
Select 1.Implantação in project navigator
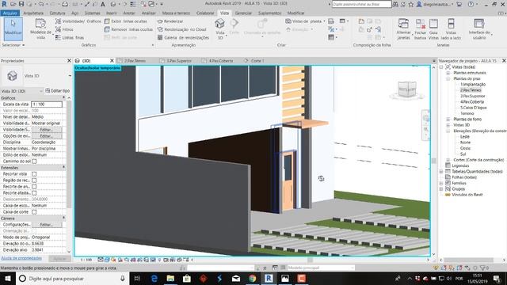pos(473,85)
